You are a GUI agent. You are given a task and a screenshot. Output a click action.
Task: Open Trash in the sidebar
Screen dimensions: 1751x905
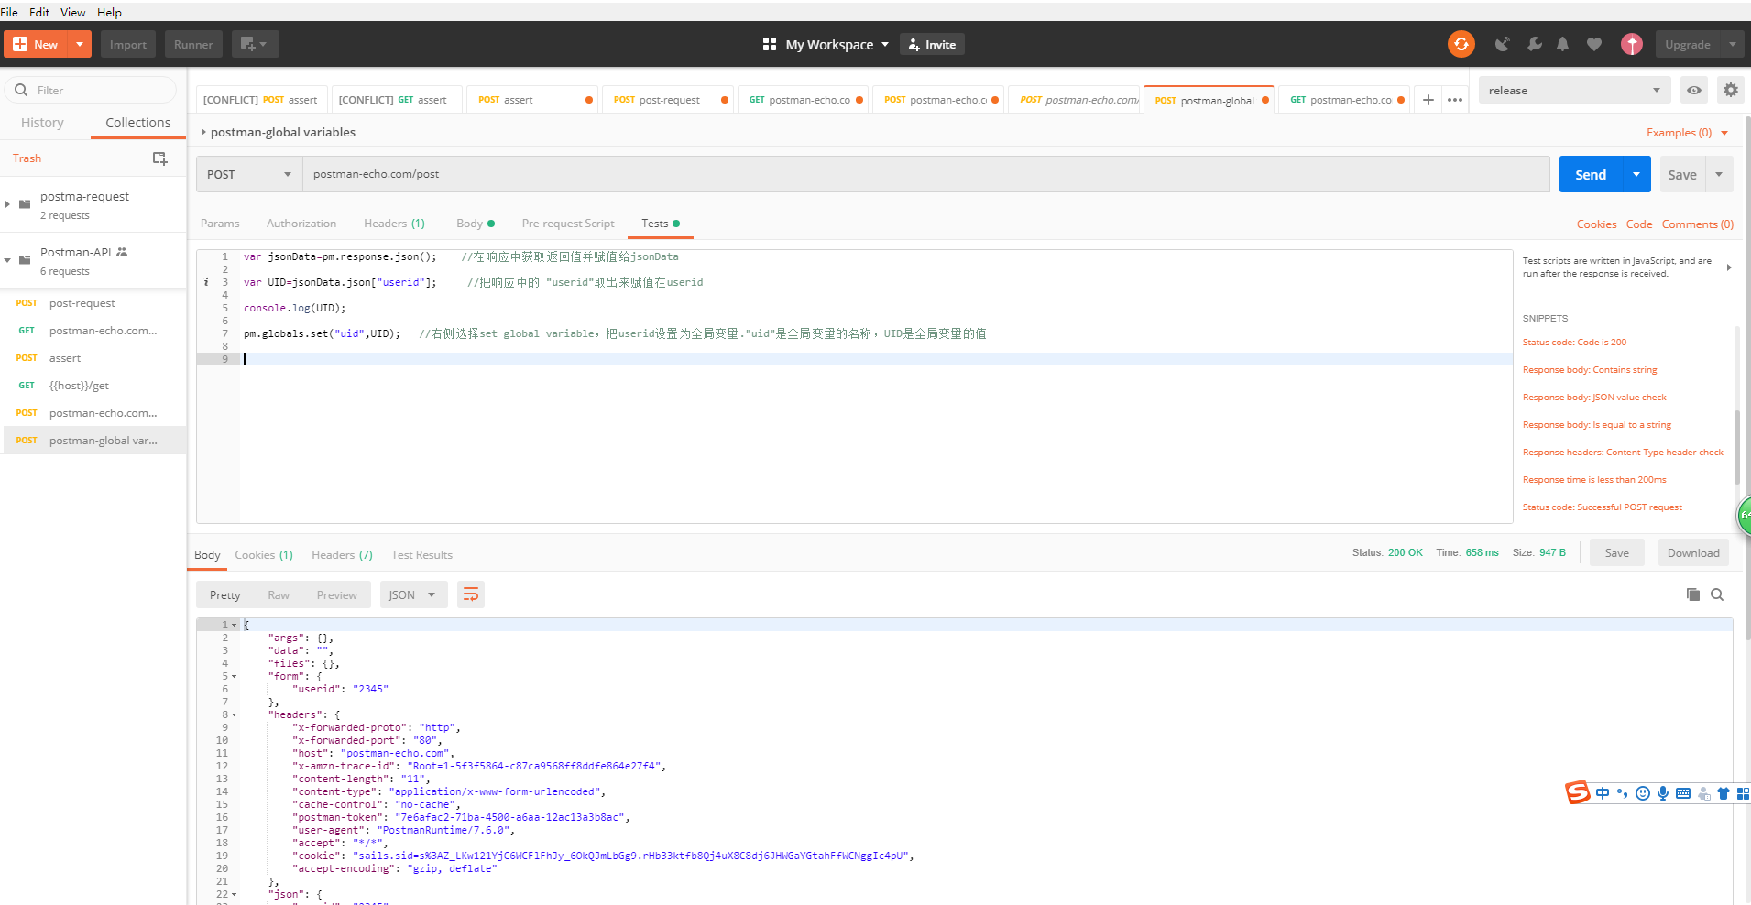[x=27, y=158]
